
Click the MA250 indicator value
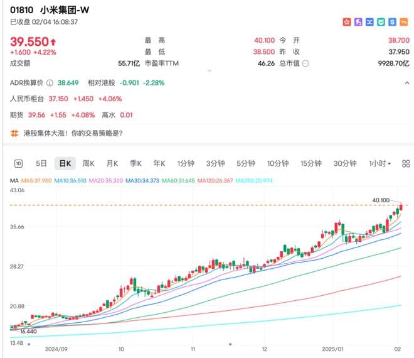[254, 180]
